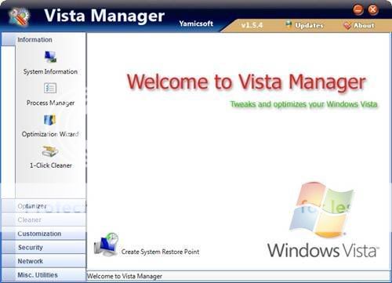Click the Create System Restore Point link
The image size is (392, 283).
coord(160,252)
